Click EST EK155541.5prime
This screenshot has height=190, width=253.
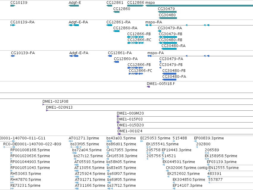tap(148, 147)
